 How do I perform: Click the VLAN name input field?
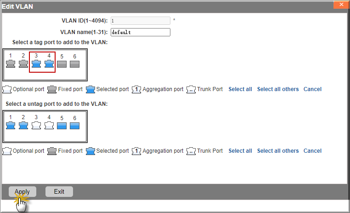coord(141,32)
